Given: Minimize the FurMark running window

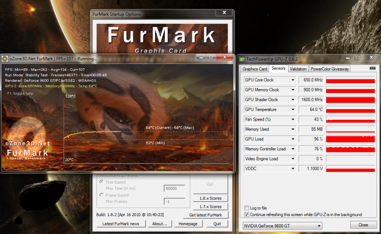Looking at the screenshot, I should pyautogui.click(x=201, y=57).
